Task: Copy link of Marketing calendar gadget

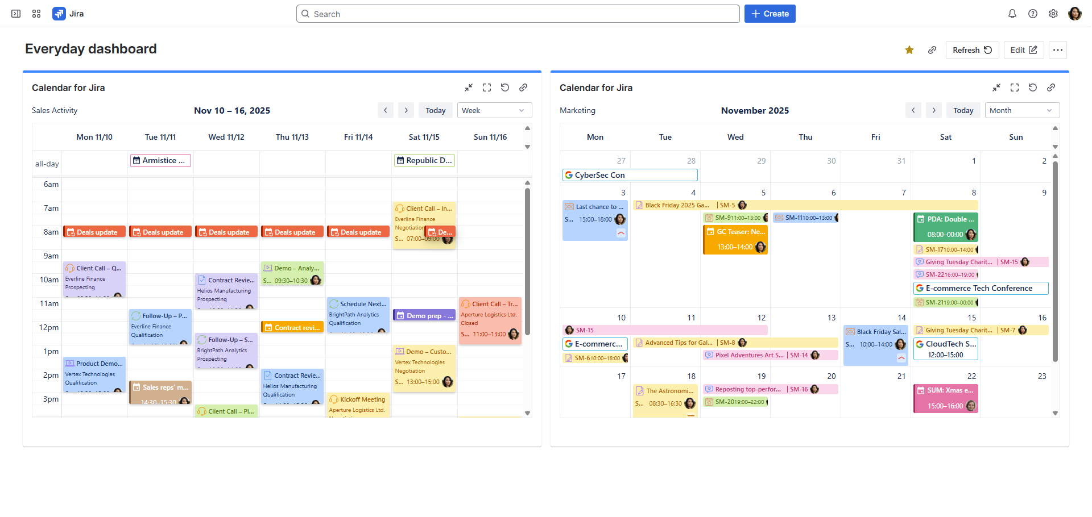Action: pos(1051,87)
